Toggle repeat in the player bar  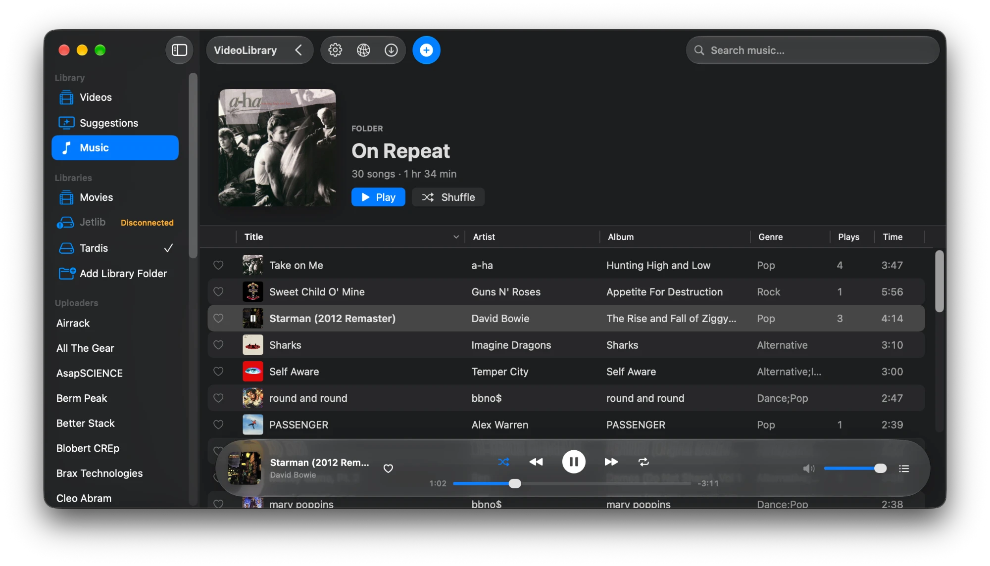643,462
